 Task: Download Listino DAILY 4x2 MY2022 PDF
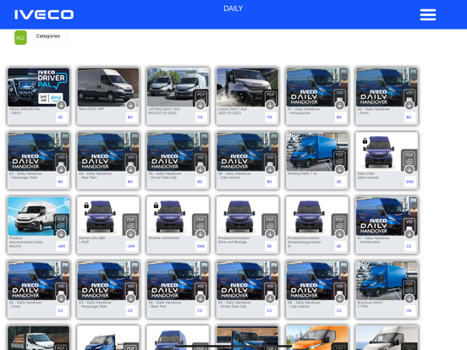[201, 105]
